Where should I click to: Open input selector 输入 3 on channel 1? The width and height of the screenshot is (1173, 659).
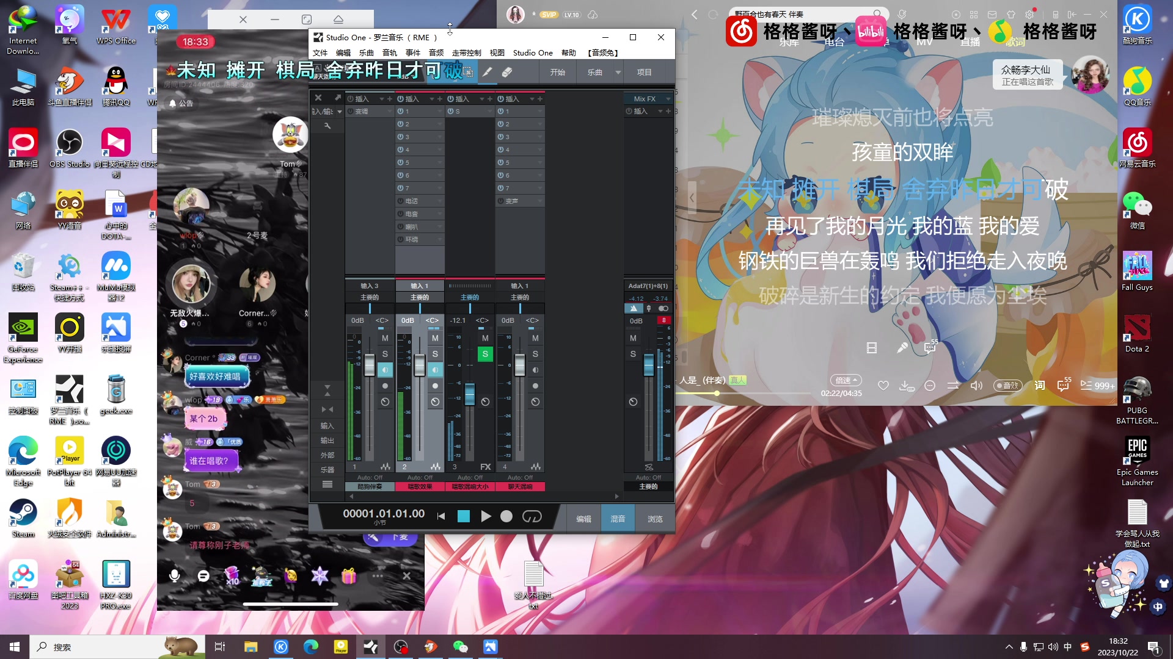[x=370, y=286]
